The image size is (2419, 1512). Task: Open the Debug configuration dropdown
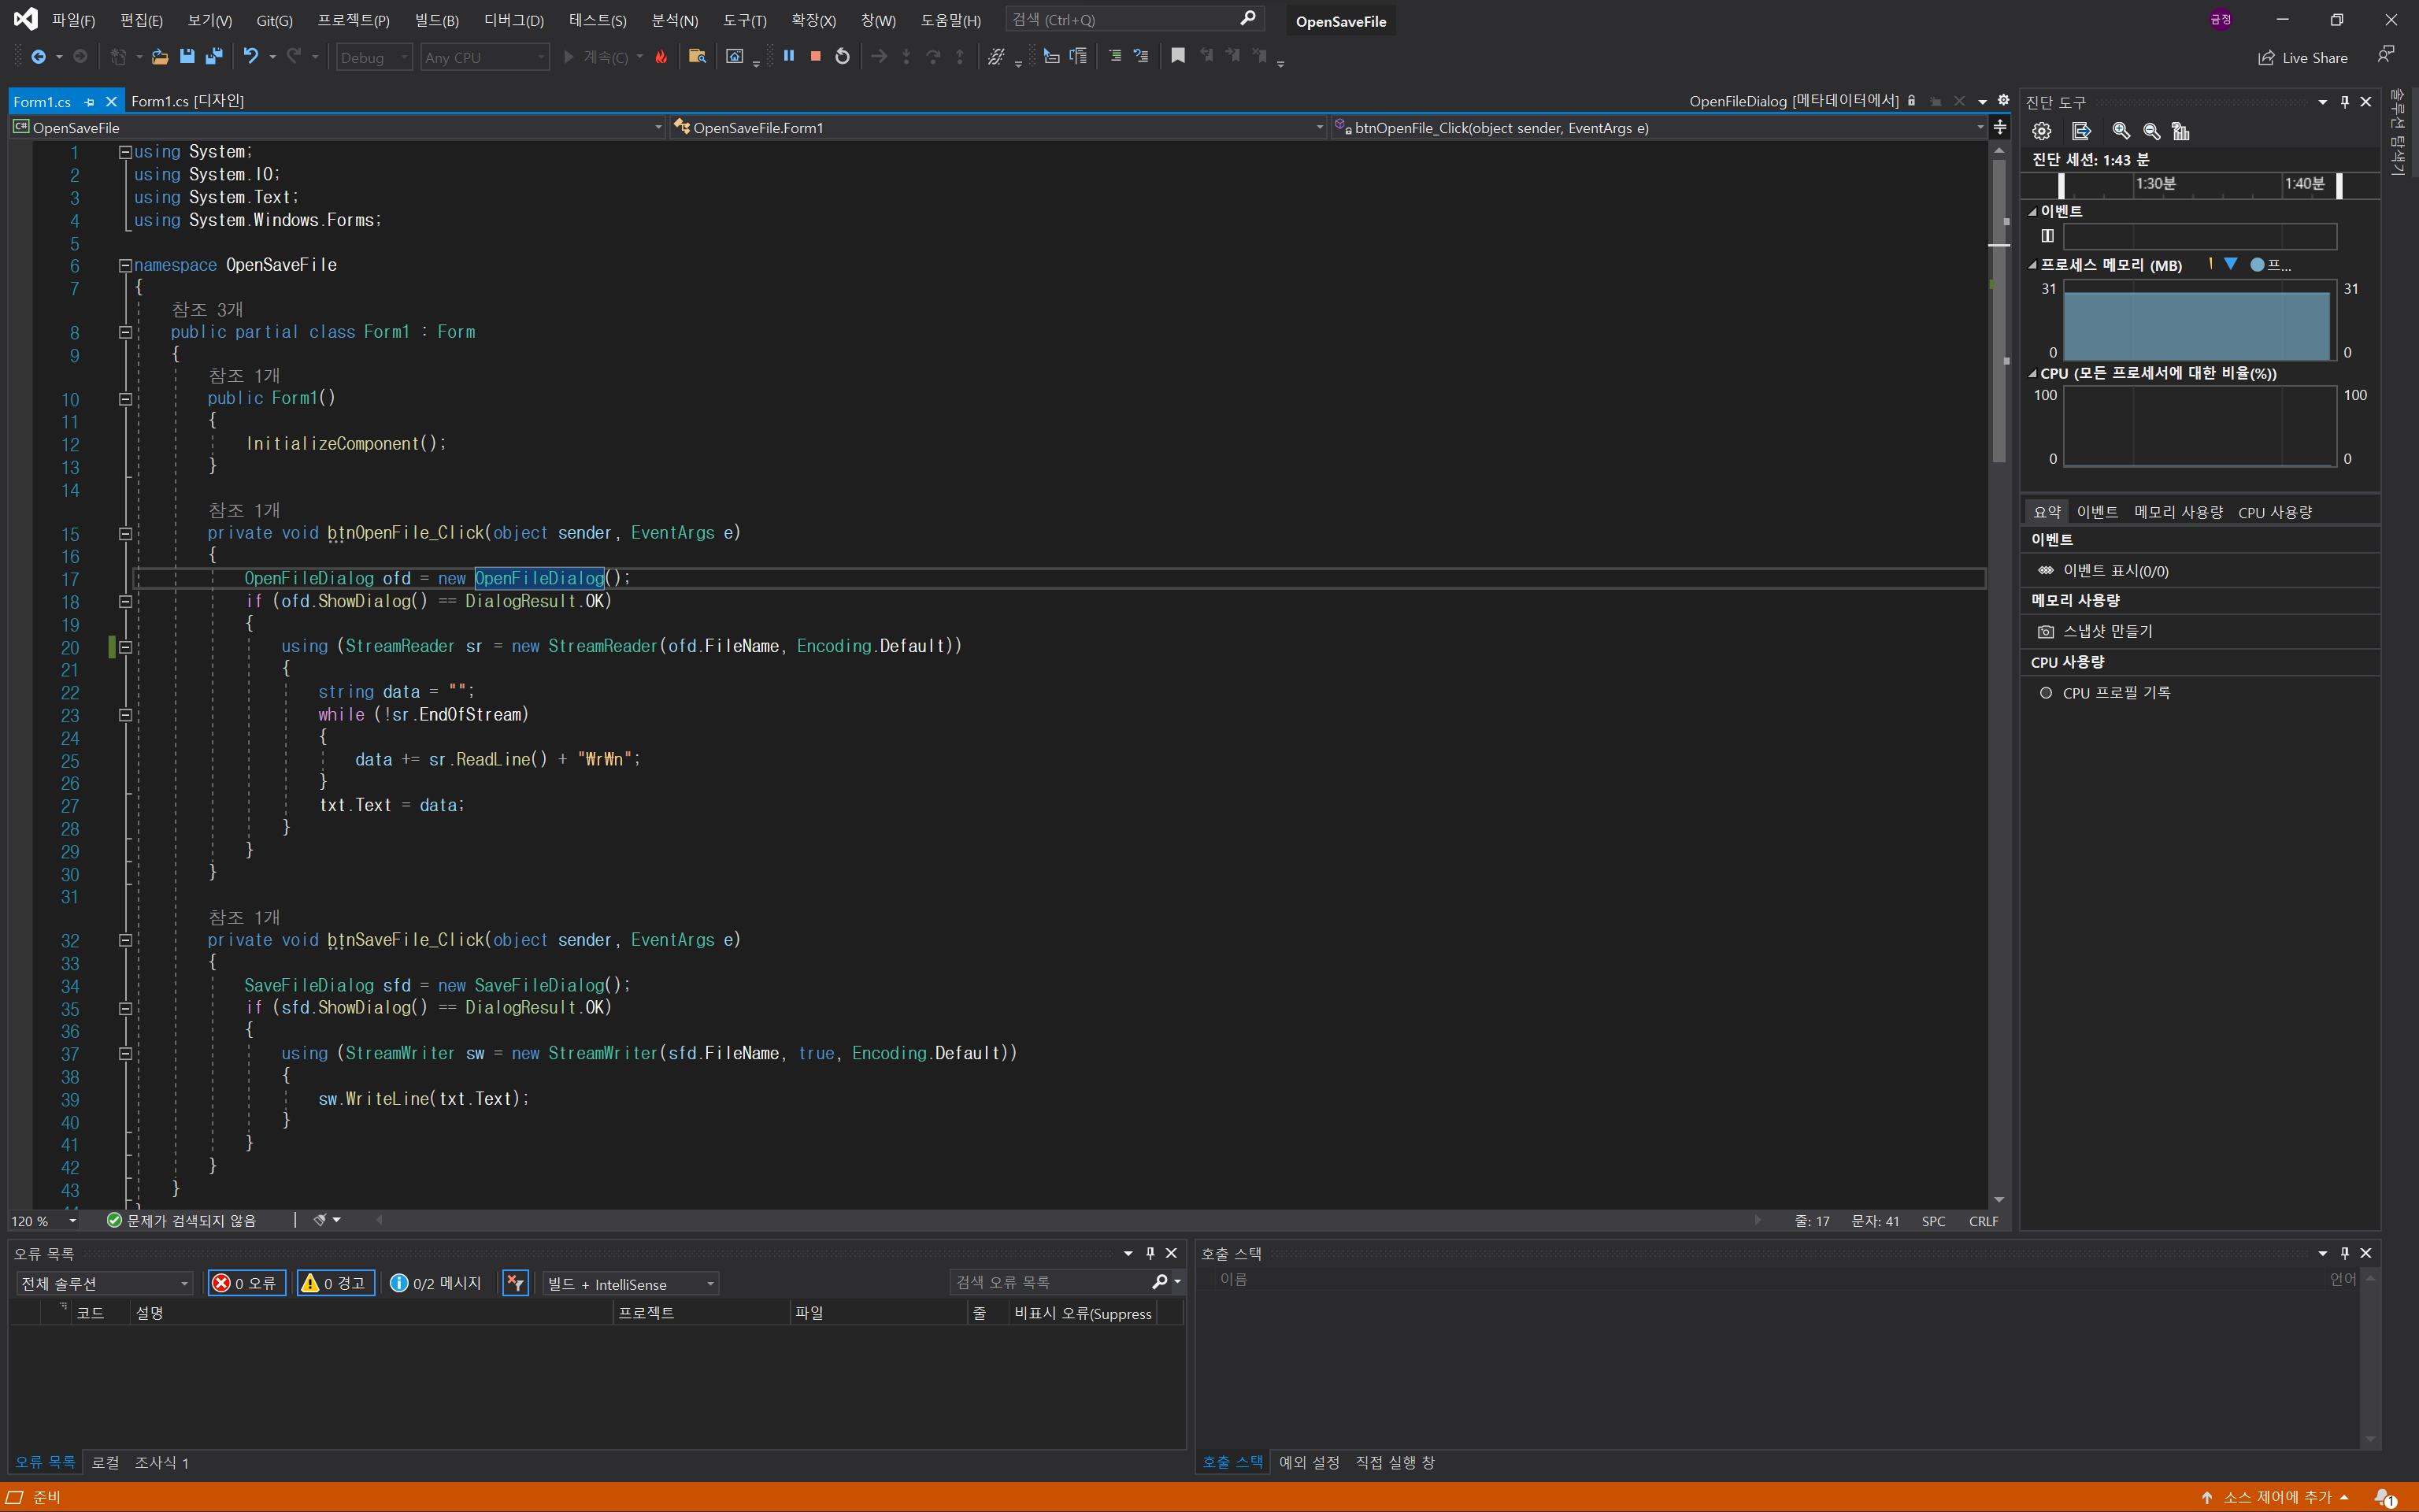pyautogui.click(x=374, y=57)
